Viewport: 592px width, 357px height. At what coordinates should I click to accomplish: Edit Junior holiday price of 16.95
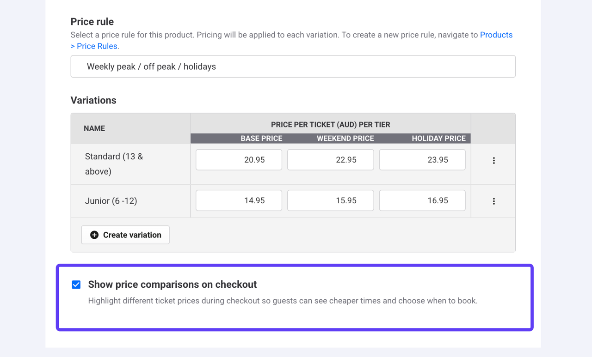click(x=422, y=200)
